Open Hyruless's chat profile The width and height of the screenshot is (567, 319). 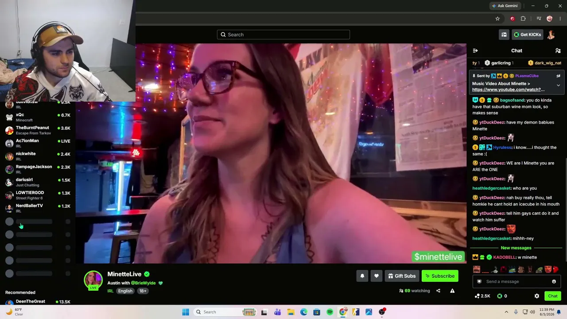click(502, 148)
